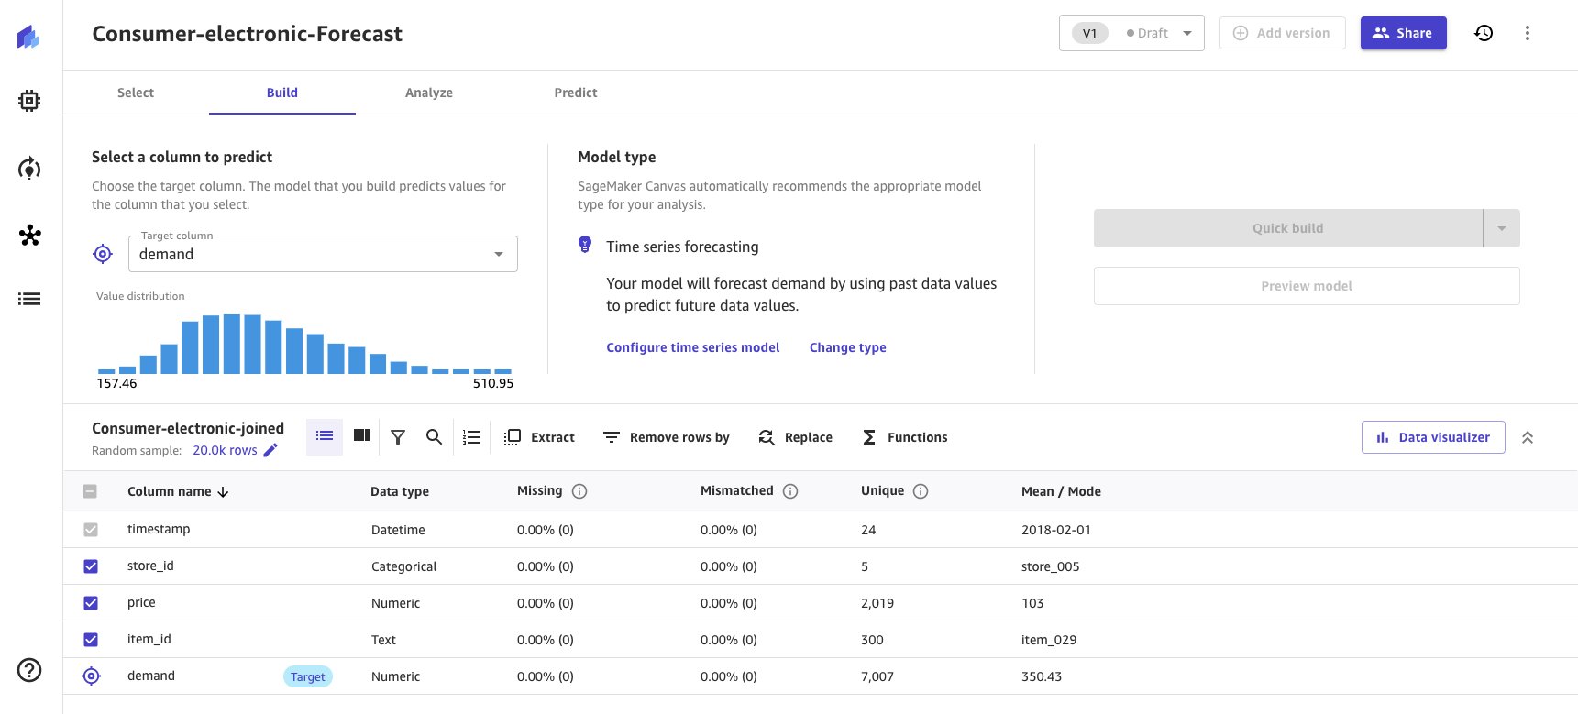This screenshot has height=714, width=1578.
Task: Click the Categorical data type cell
Action: coord(403,566)
